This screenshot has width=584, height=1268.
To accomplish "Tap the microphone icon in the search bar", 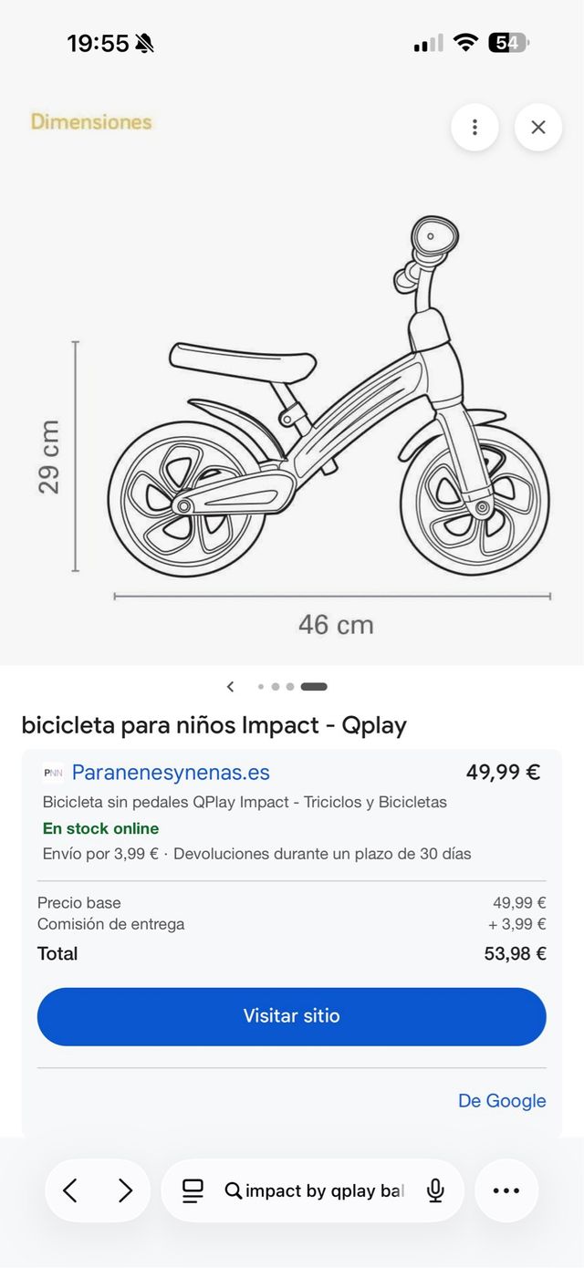I will (436, 1190).
